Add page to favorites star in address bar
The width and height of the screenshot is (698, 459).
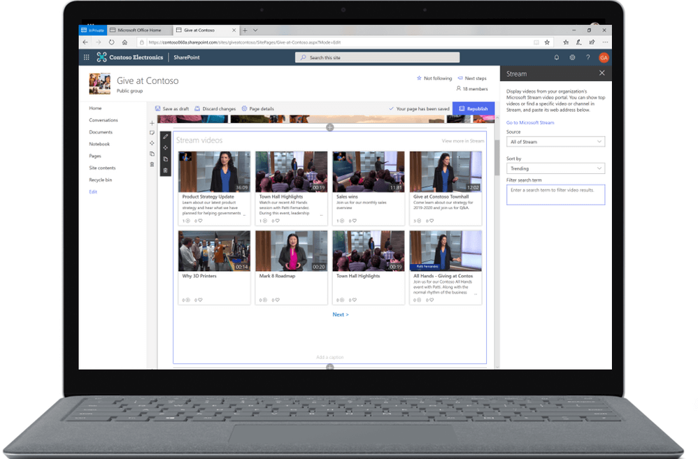click(x=547, y=42)
